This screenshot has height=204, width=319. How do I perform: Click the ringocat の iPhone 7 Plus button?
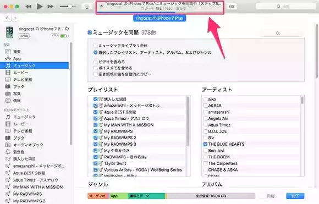tap(159, 18)
